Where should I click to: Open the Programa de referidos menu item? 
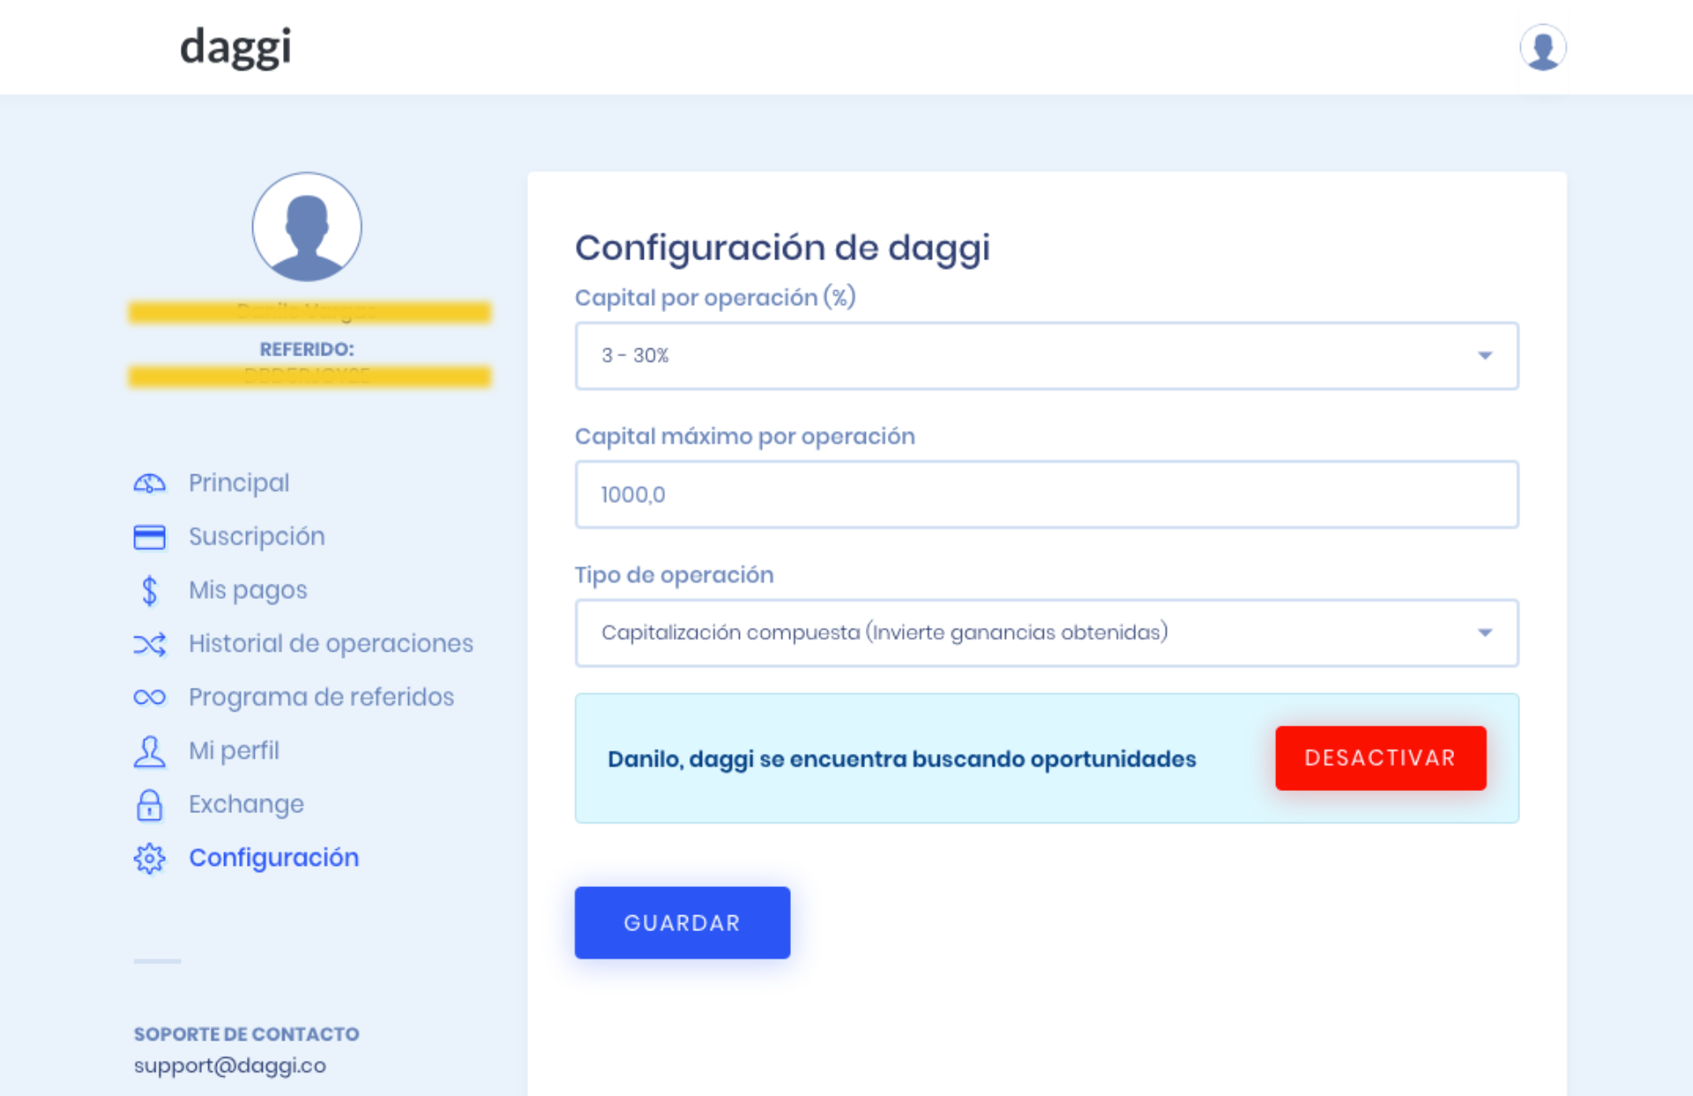click(321, 697)
